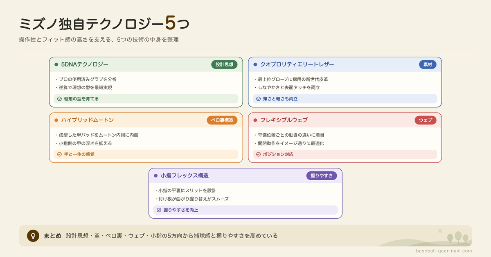Click the red dot before フレキシブルウェブ

(x=255, y=120)
